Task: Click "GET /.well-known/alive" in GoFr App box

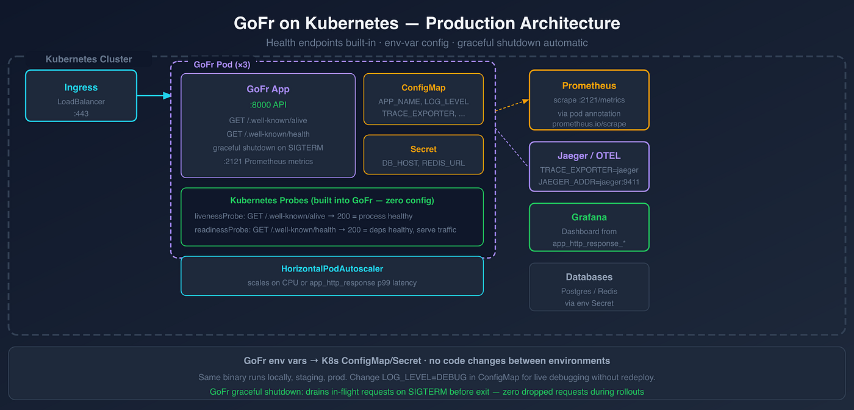Action: (268, 120)
